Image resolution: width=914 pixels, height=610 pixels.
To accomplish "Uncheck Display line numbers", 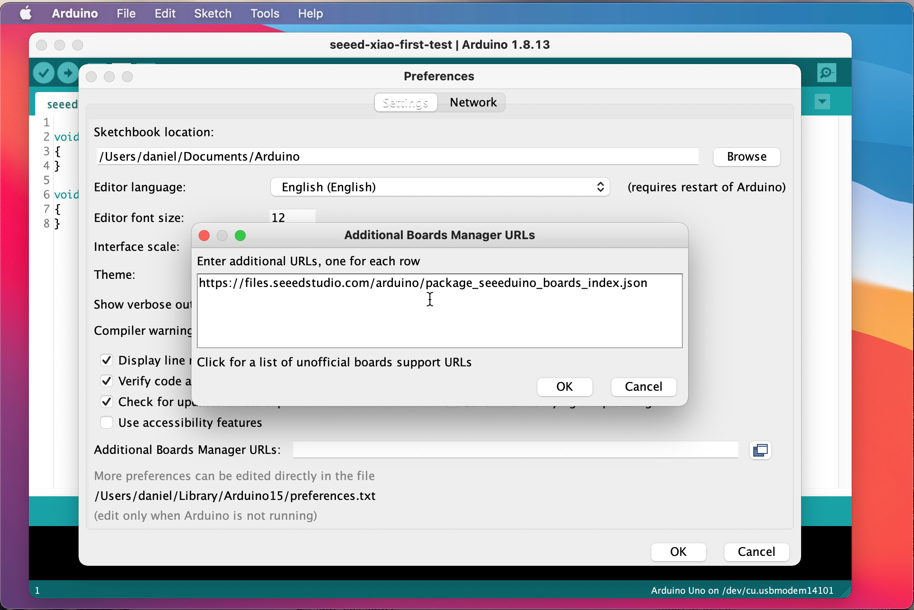I will (107, 360).
